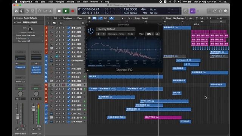The width and height of the screenshot is (242, 136).
Task: Open the Mixer sliders icon
Action: point(45,11)
